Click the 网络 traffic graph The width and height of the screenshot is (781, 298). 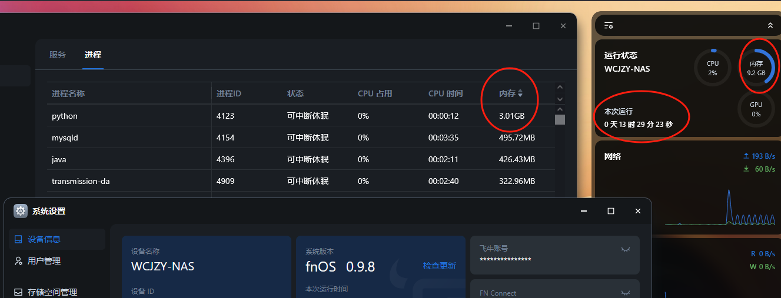719,207
